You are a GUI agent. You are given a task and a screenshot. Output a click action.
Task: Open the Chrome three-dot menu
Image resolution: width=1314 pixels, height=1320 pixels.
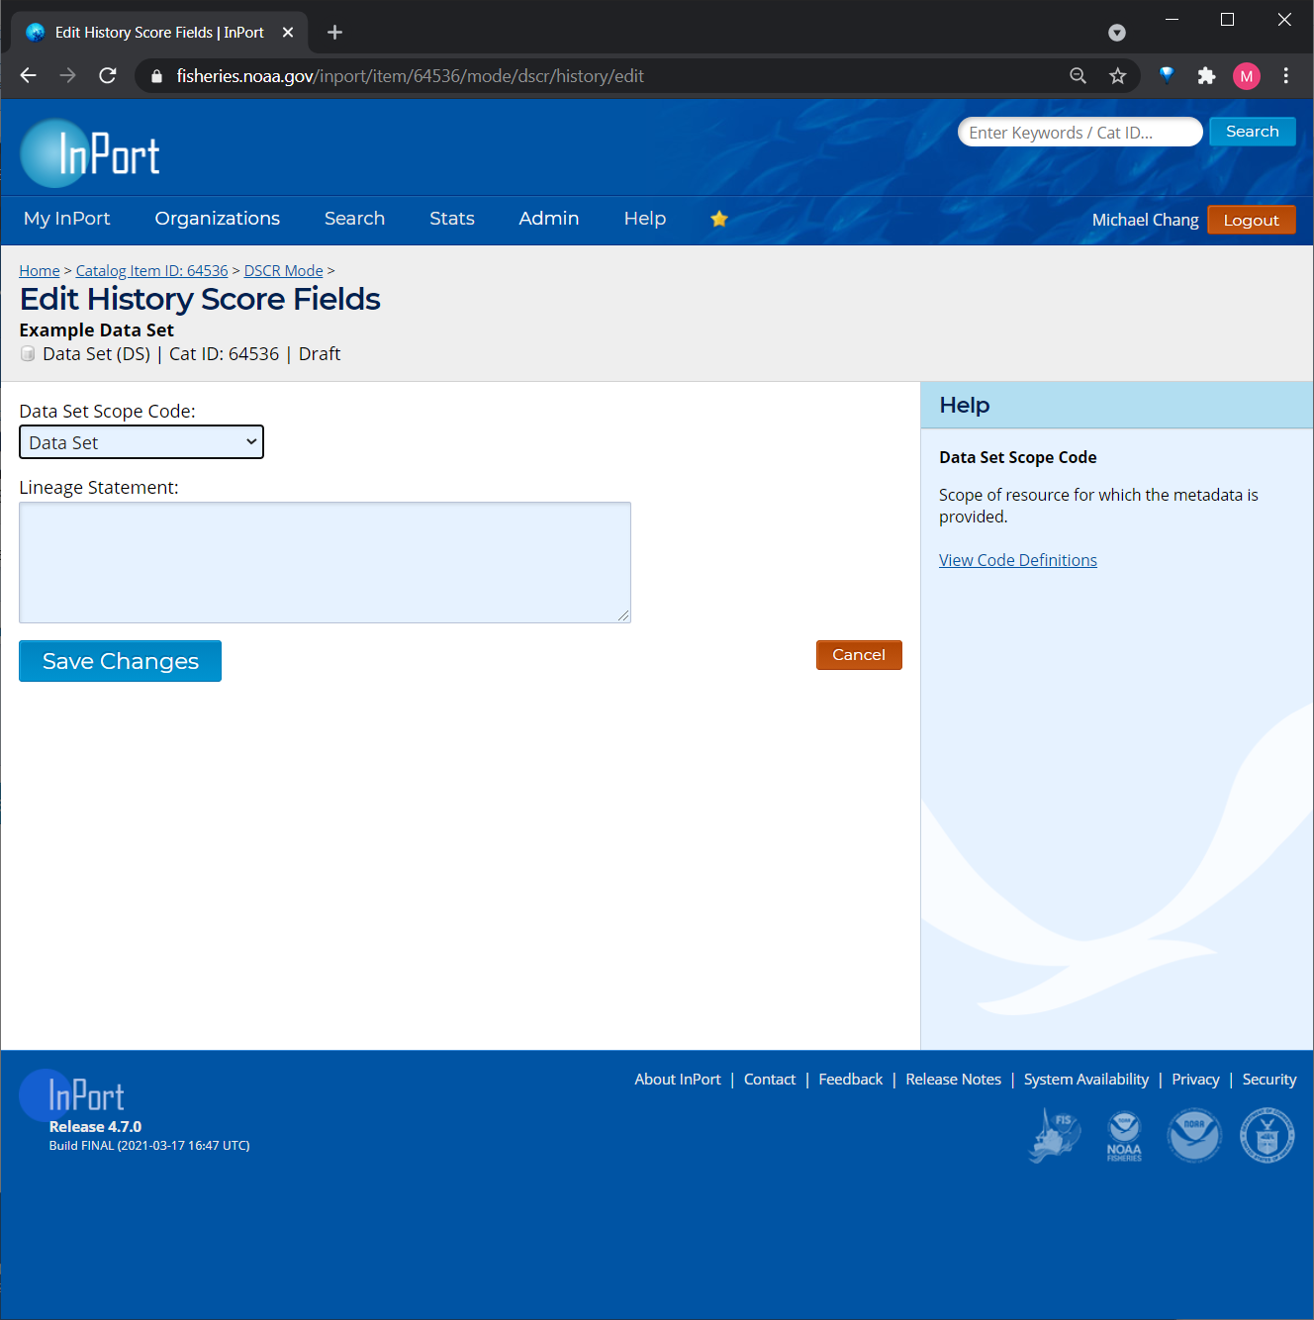(x=1286, y=75)
